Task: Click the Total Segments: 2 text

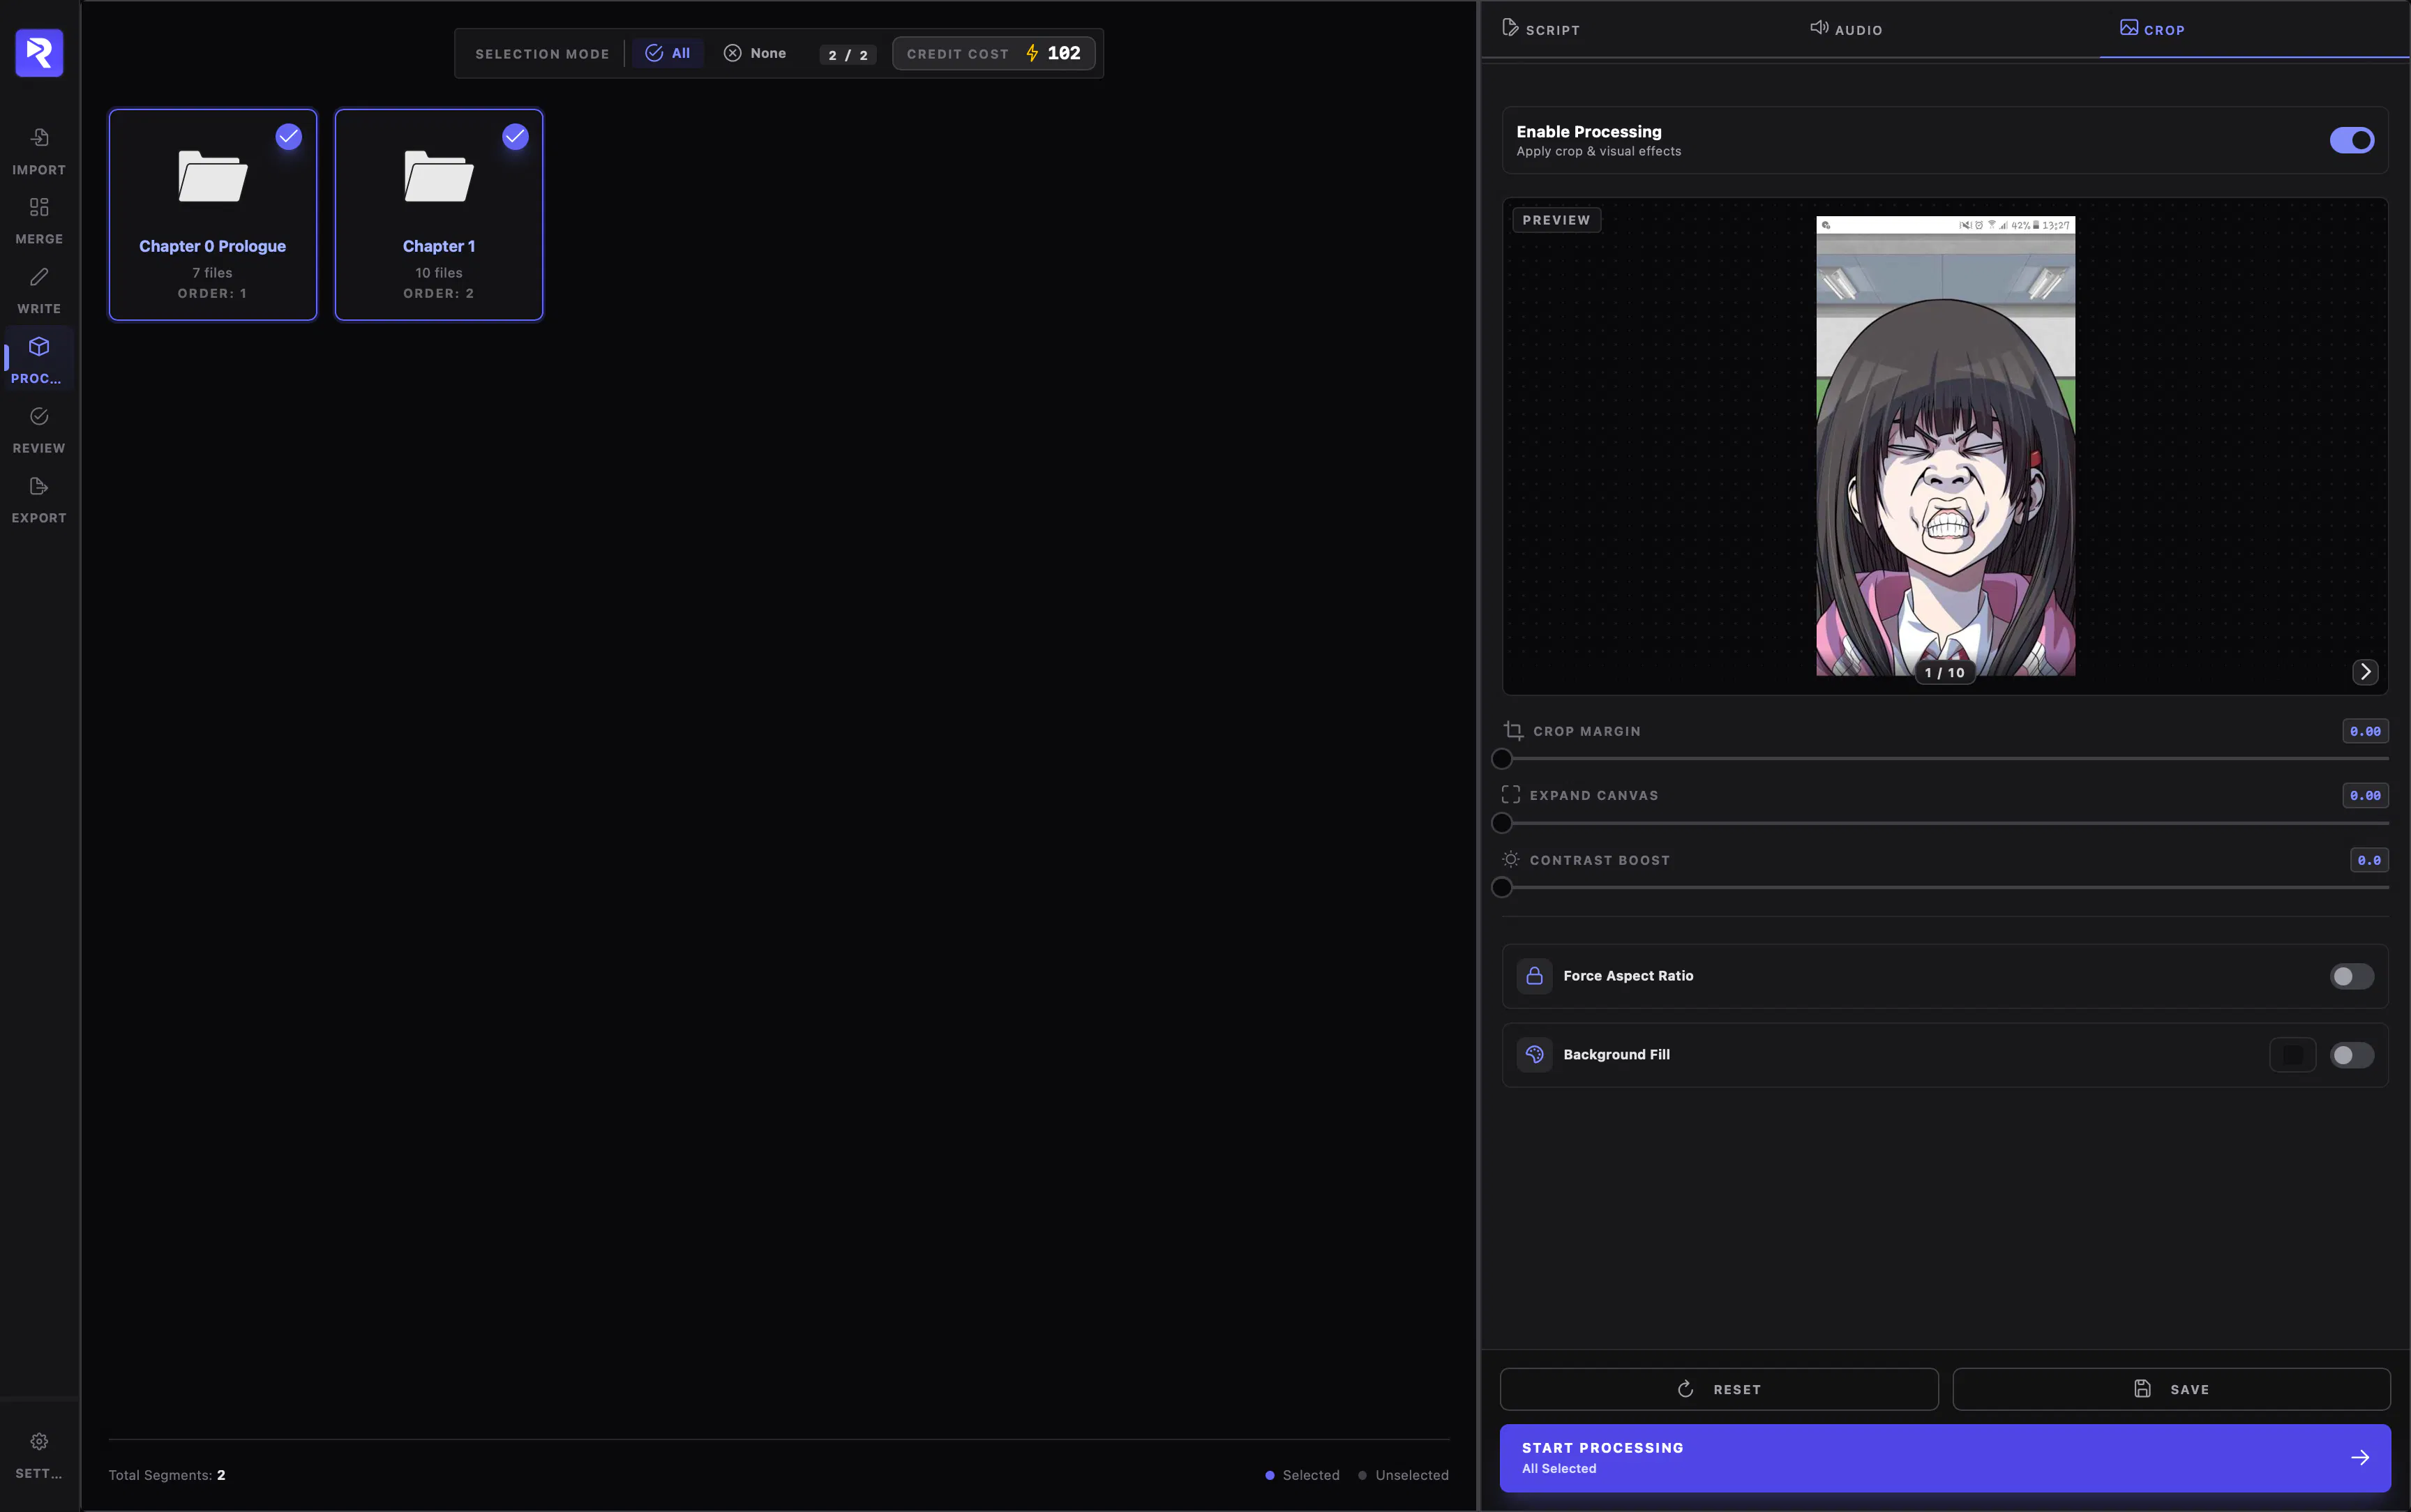Action: coord(167,1475)
